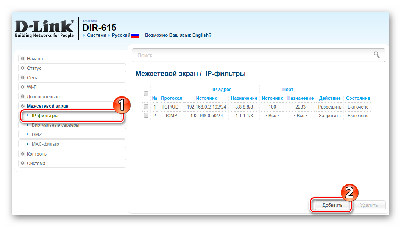Screen dimensions: 401x247
Task: Expand the Сеть menu section
Action: (72, 78)
